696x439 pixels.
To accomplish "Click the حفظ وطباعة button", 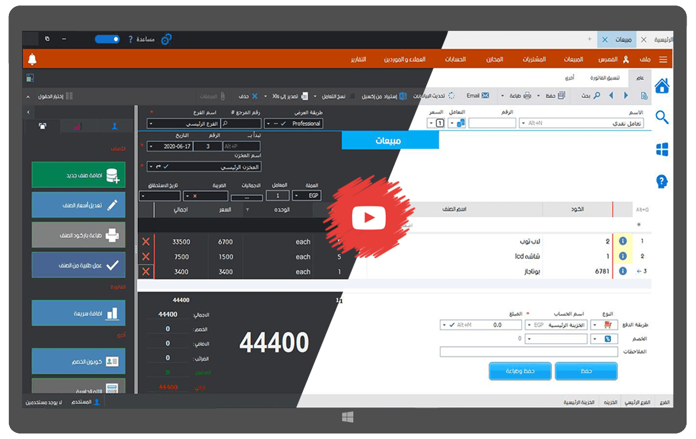I will pyautogui.click(x=520, y=371).
